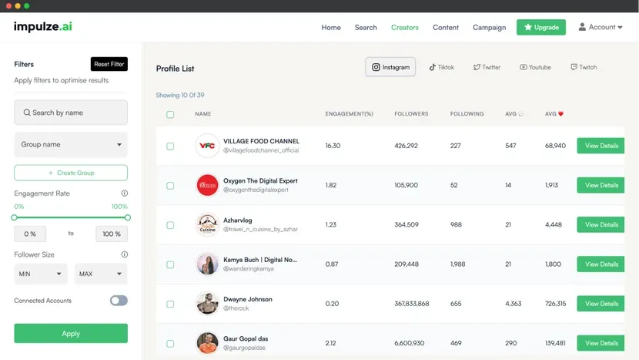Click the green Apply button
Image resolution: width=639 pixels, height=360 pixels.
pos(71,334)
